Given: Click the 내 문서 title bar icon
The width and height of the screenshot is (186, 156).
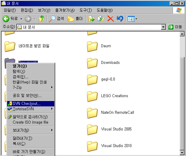Looking at the screenshot, I should (x=4, y=3).
